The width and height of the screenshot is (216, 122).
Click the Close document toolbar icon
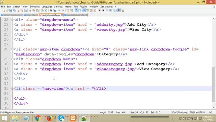pos(18,11)
